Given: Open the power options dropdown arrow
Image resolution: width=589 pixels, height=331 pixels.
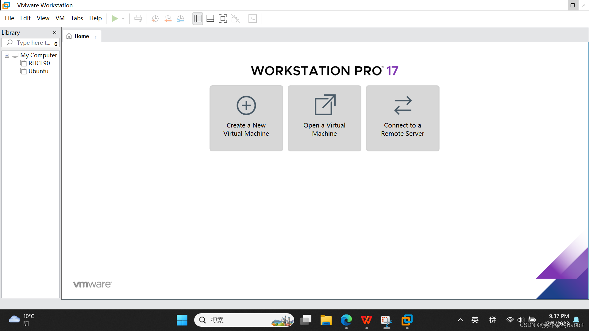Looking at the screenshot, I should pos(123,19).
